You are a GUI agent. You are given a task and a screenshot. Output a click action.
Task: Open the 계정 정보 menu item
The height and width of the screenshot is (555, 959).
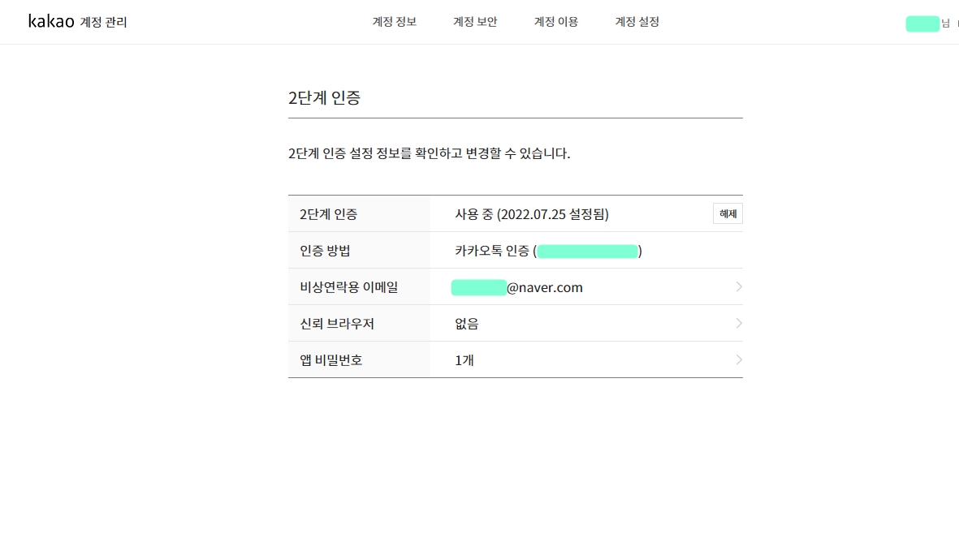393,22
